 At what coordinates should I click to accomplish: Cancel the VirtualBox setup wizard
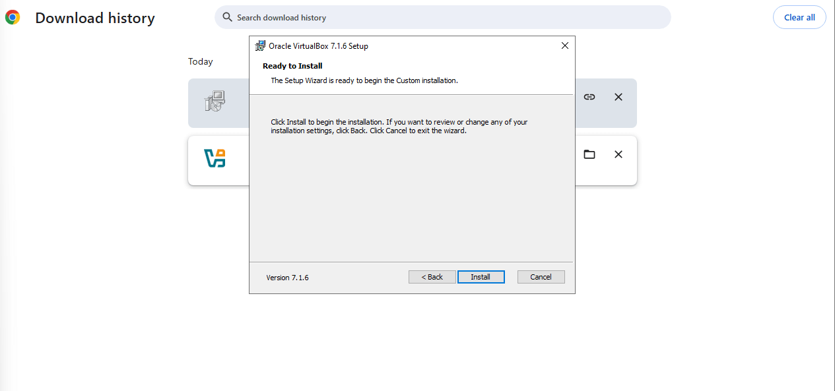[541, 277]
